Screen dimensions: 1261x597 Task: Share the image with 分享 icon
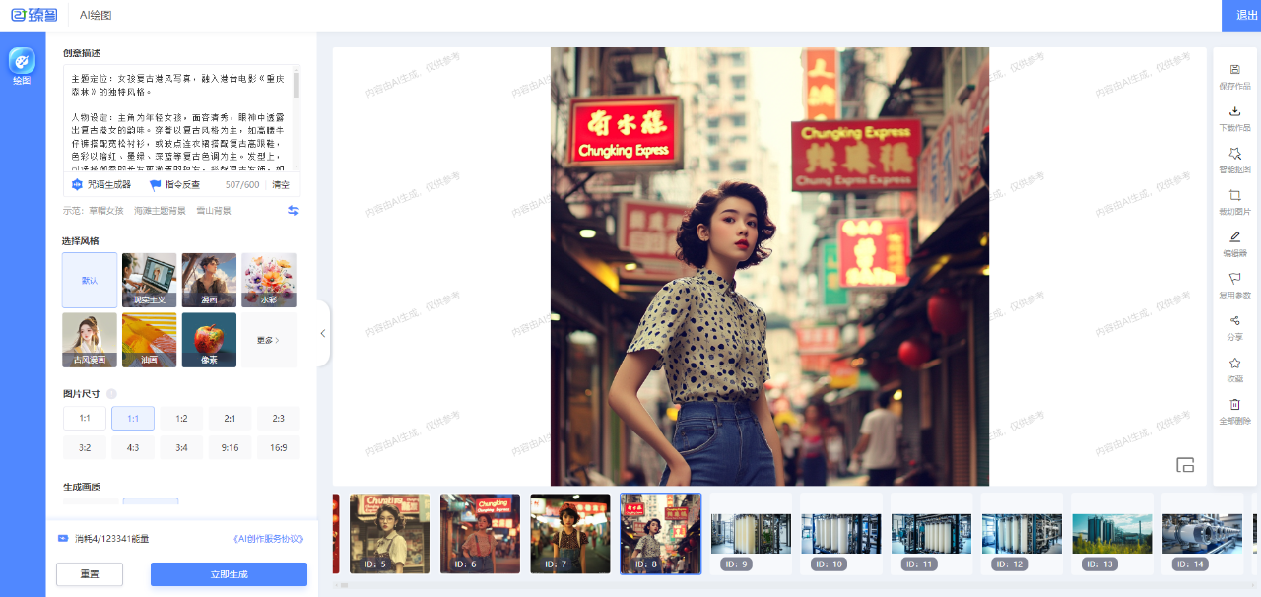click(1234, 321)
